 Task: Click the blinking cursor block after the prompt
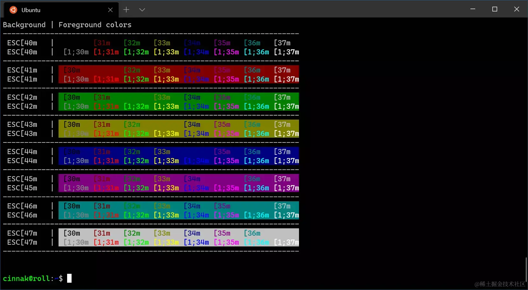(x=69, y=278)
